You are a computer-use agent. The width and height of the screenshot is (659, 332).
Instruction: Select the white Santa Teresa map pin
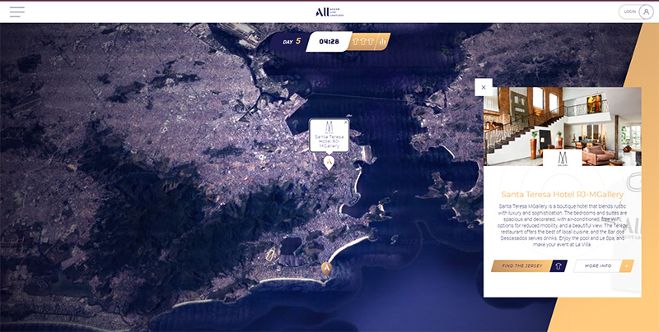(x=329, y=163)
